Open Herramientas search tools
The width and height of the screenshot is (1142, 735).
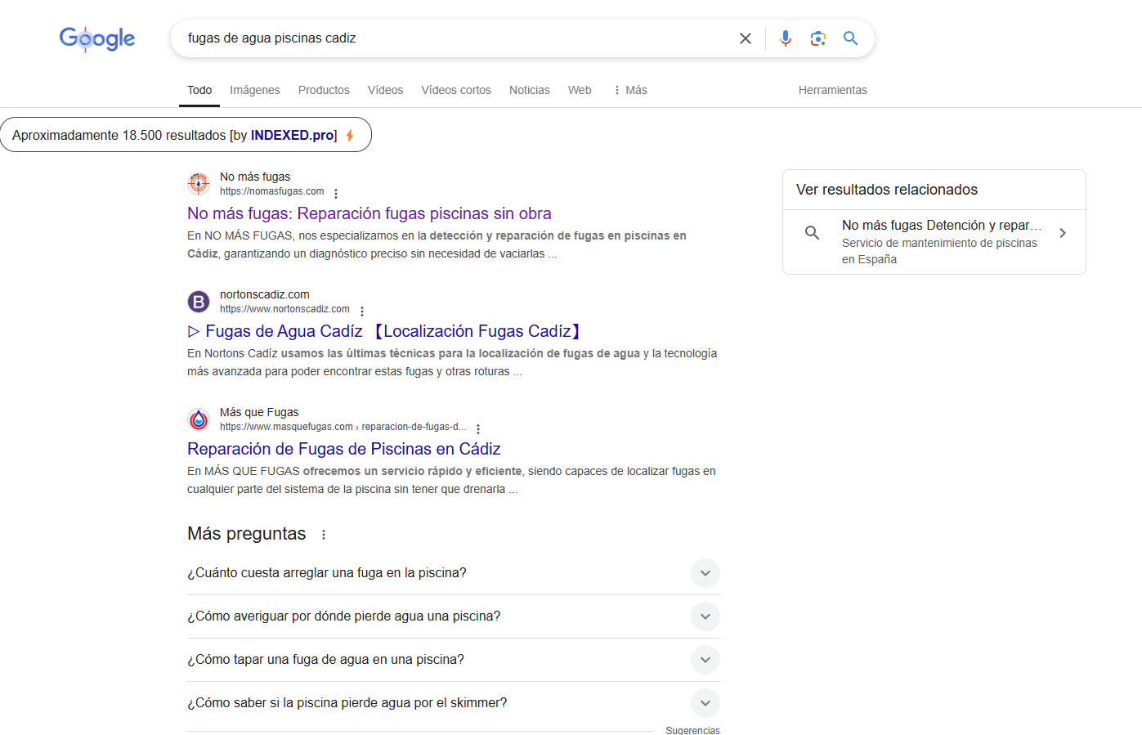832,90
